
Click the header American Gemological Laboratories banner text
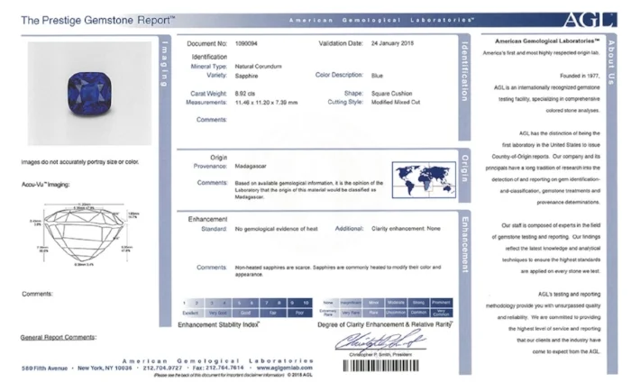click(381, 20)
